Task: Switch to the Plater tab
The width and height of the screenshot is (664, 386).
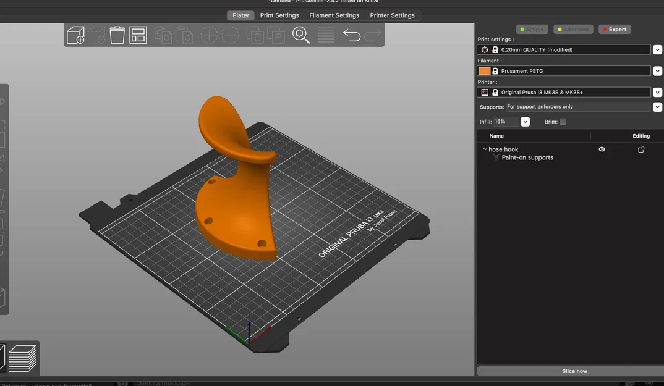Action: click(x=240, y=15)
